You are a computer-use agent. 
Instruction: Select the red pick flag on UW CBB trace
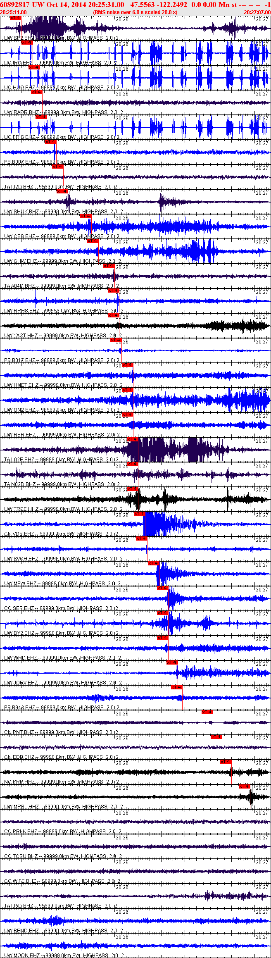(x=86, y=216)
